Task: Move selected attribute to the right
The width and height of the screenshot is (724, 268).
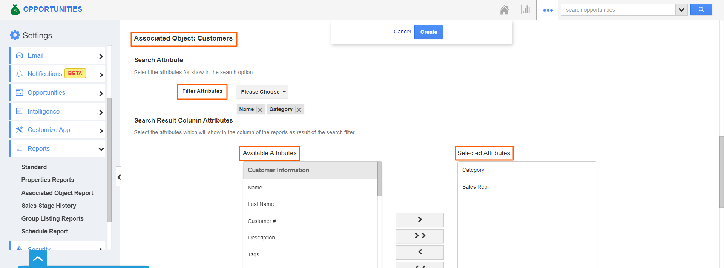Action: click(x=420, y=220)
